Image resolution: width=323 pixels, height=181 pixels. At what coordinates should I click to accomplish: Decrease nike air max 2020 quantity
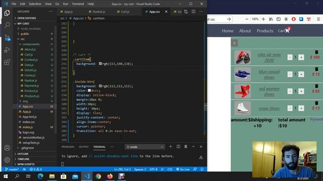(290, 57)
